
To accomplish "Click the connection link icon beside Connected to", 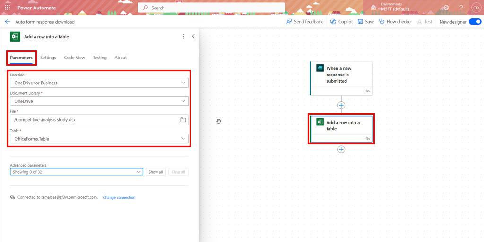I will [12, 197].
